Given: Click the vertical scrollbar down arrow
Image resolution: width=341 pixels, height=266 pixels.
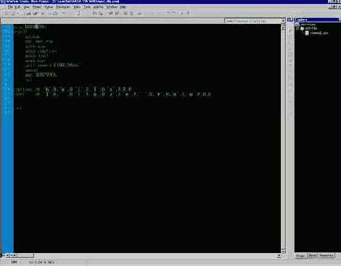Looking at the screenshot, I should [x=283, y=251].
